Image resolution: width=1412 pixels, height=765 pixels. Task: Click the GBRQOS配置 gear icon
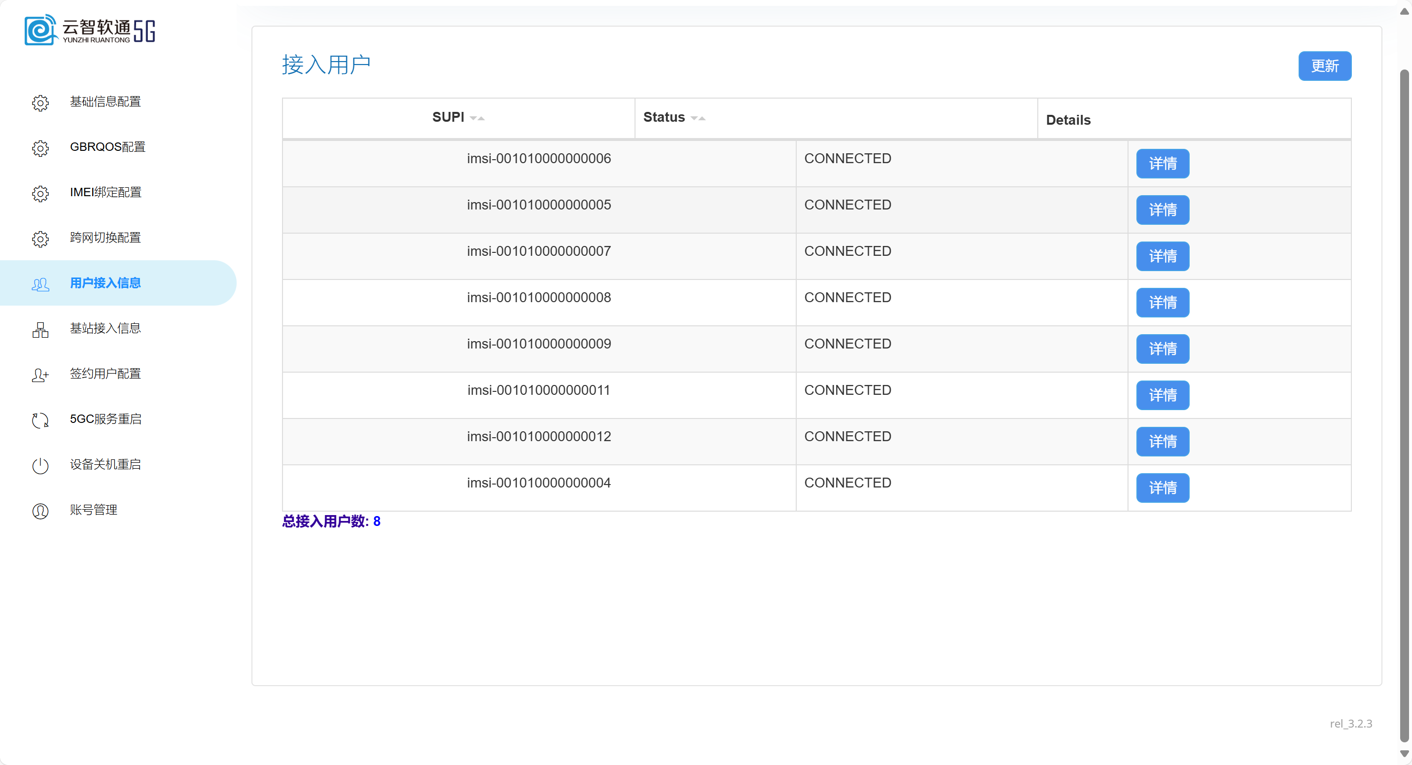point(40,148)
